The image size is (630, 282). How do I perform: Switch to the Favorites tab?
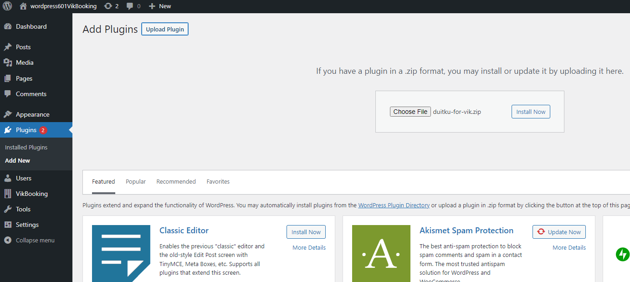point(218,181)
